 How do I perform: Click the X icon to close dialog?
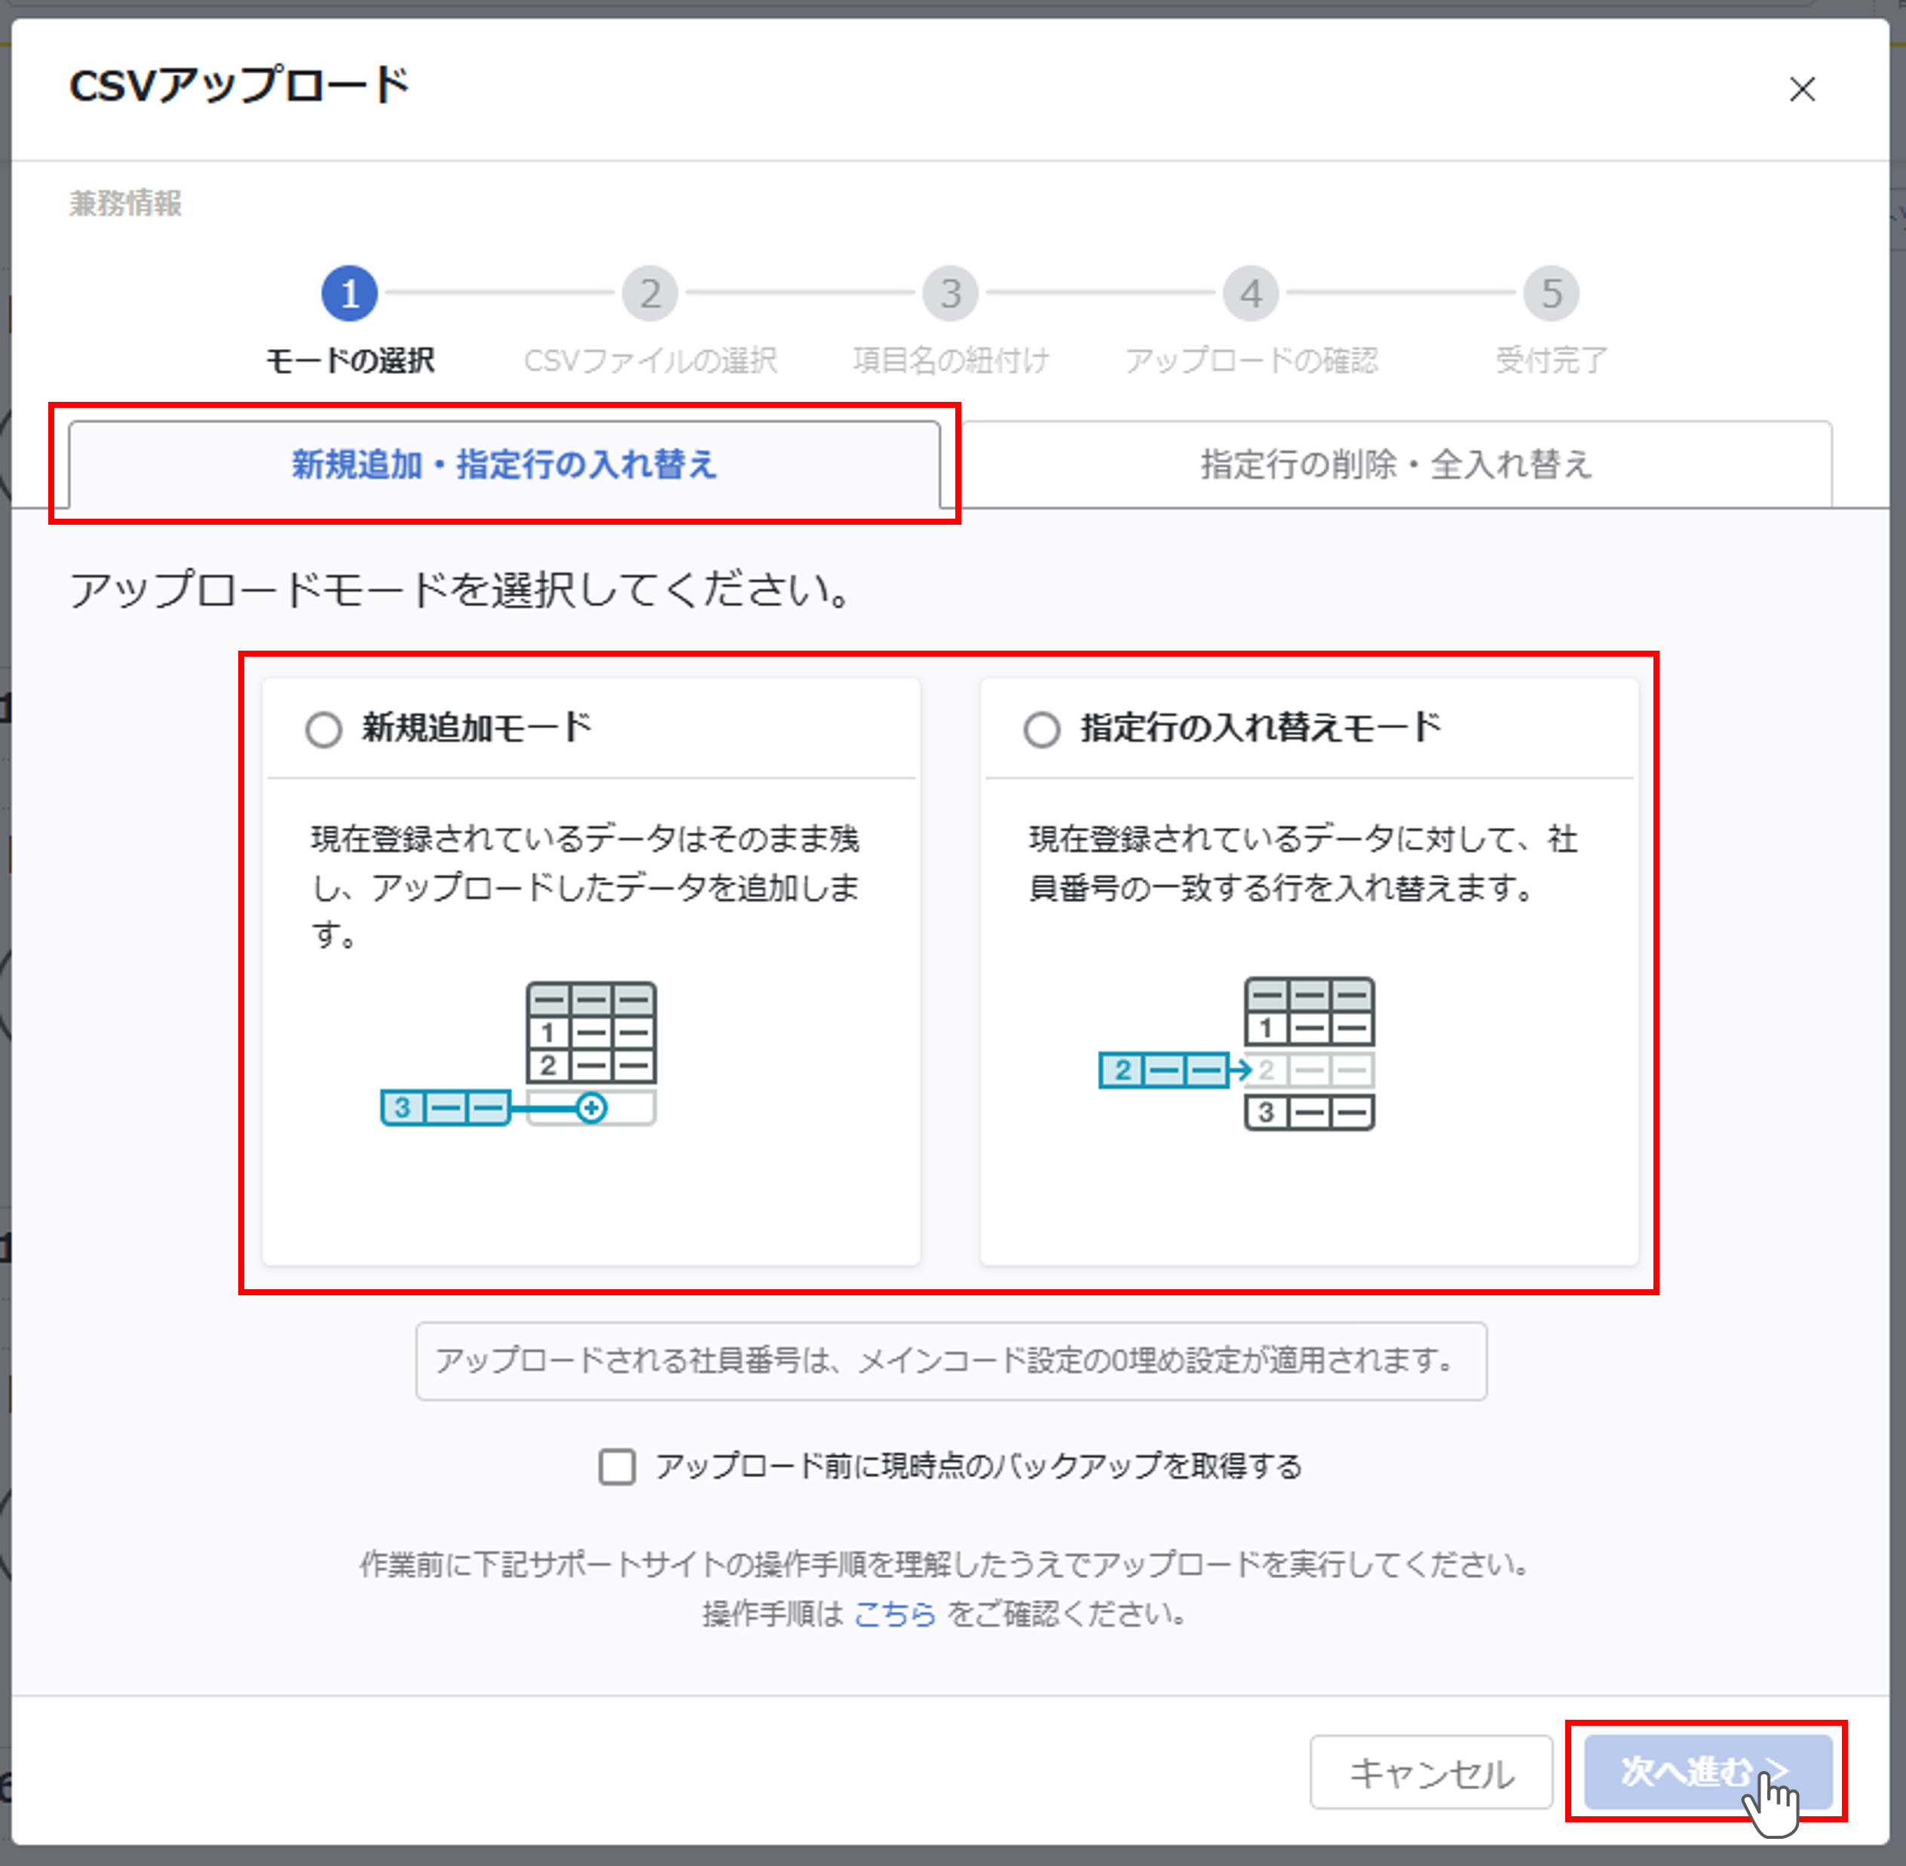point(1801,89)
